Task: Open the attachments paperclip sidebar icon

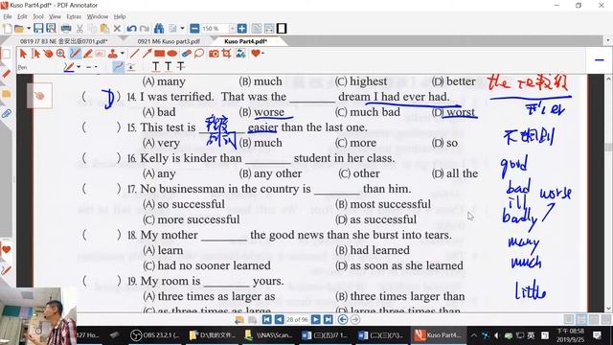Action: (x=7, y=113)
